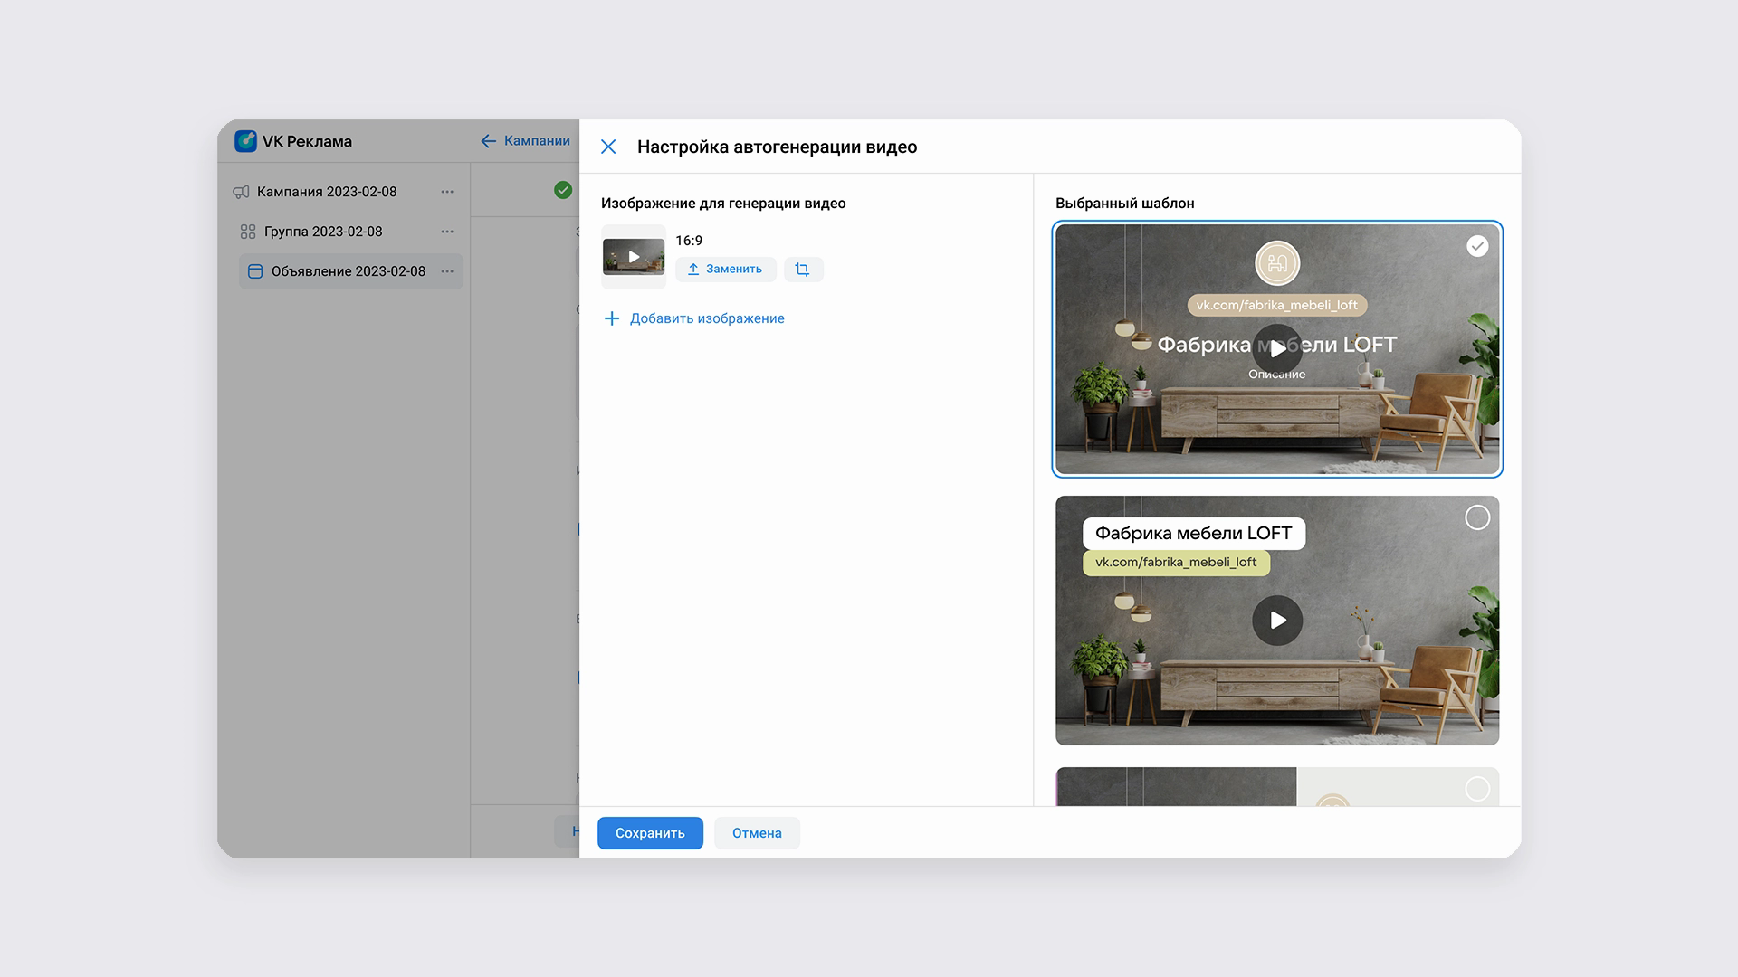Cancel with the Отмена button
1738x977 pixels.
757,833
